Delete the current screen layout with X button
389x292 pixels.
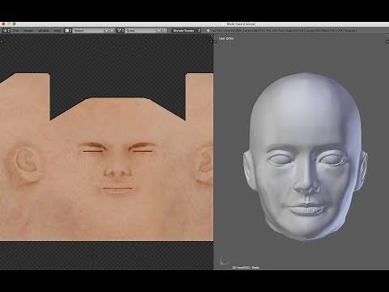(x=112, y=31)
